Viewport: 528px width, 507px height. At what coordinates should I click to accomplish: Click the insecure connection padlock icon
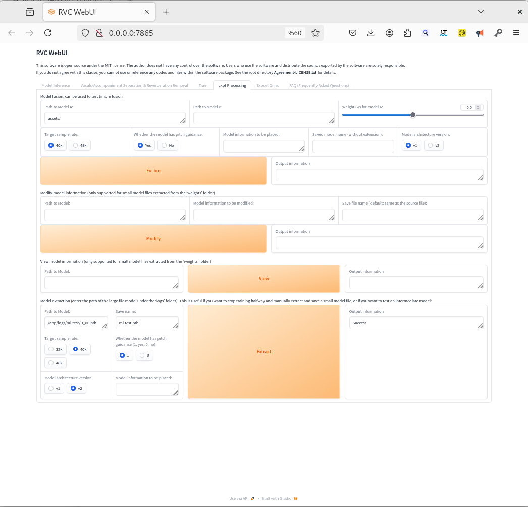(x=99, y=33)
